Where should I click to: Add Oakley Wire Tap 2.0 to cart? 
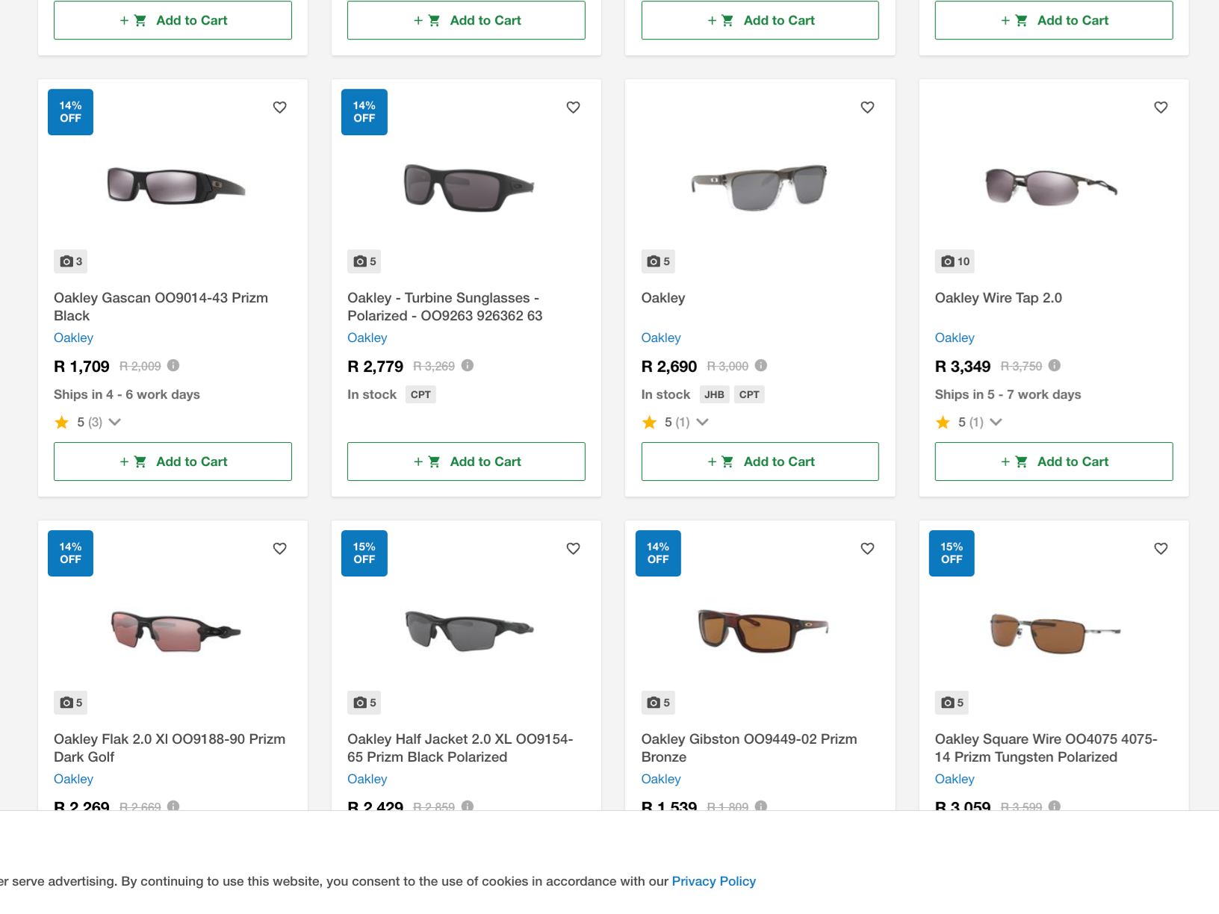click(x=1054, y=461)
